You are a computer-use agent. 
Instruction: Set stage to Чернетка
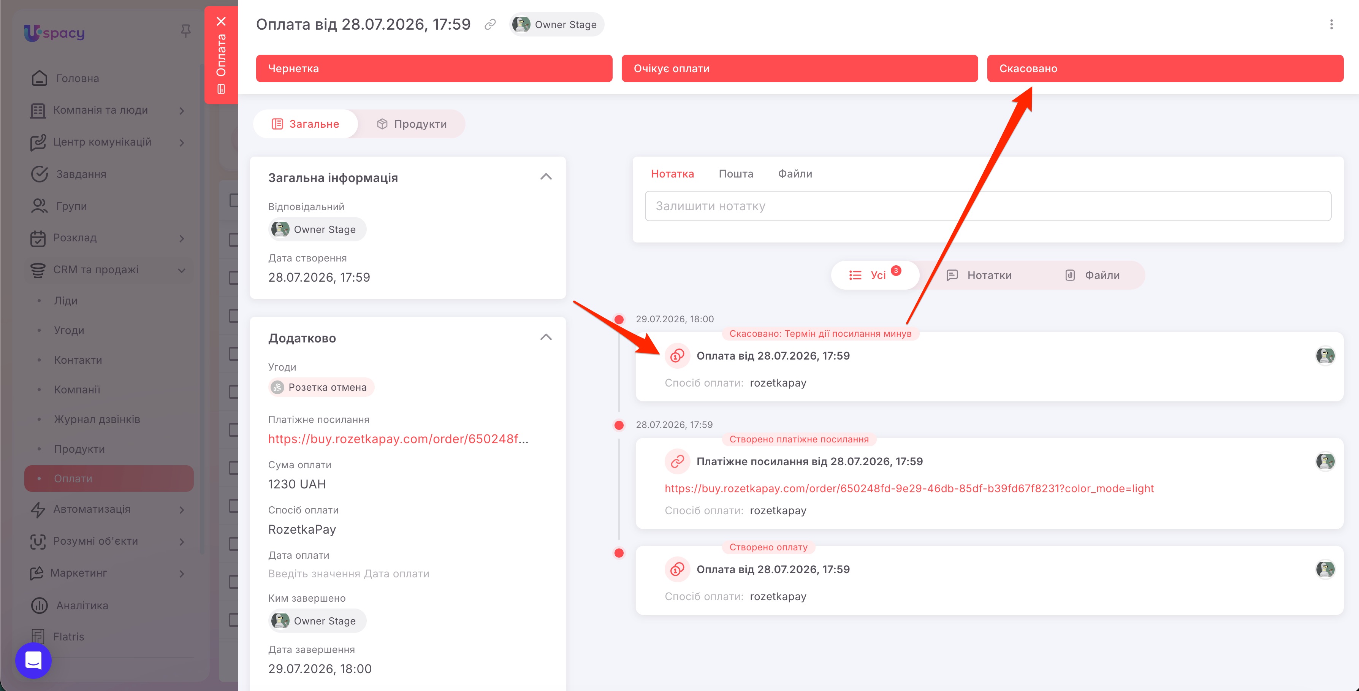click(434, 68)
